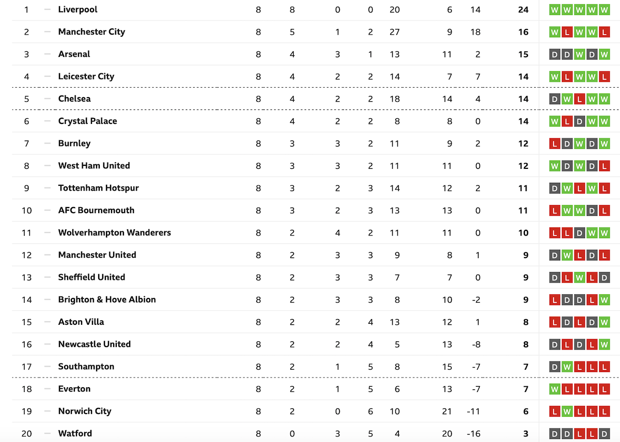Select Crystal Palace's grey D form badge
The image size is (620, 442).
(x=580, y=121)
